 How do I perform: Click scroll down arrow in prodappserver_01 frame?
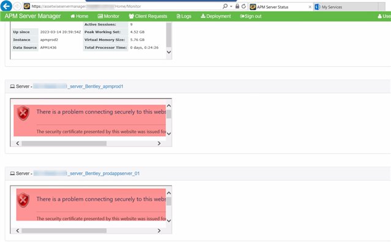tap(169, 221)
